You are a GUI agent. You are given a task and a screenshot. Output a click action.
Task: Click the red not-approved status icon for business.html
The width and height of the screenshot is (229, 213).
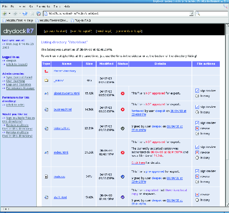(x=123, y=109)
